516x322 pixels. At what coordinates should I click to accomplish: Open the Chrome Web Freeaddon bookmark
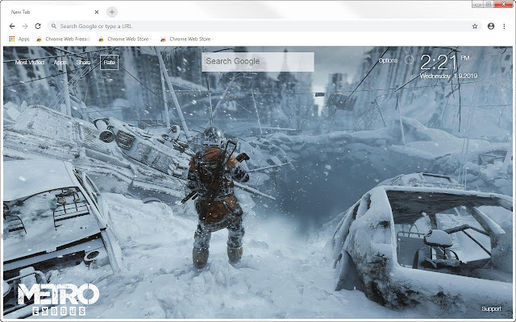(x=63, y=39)
